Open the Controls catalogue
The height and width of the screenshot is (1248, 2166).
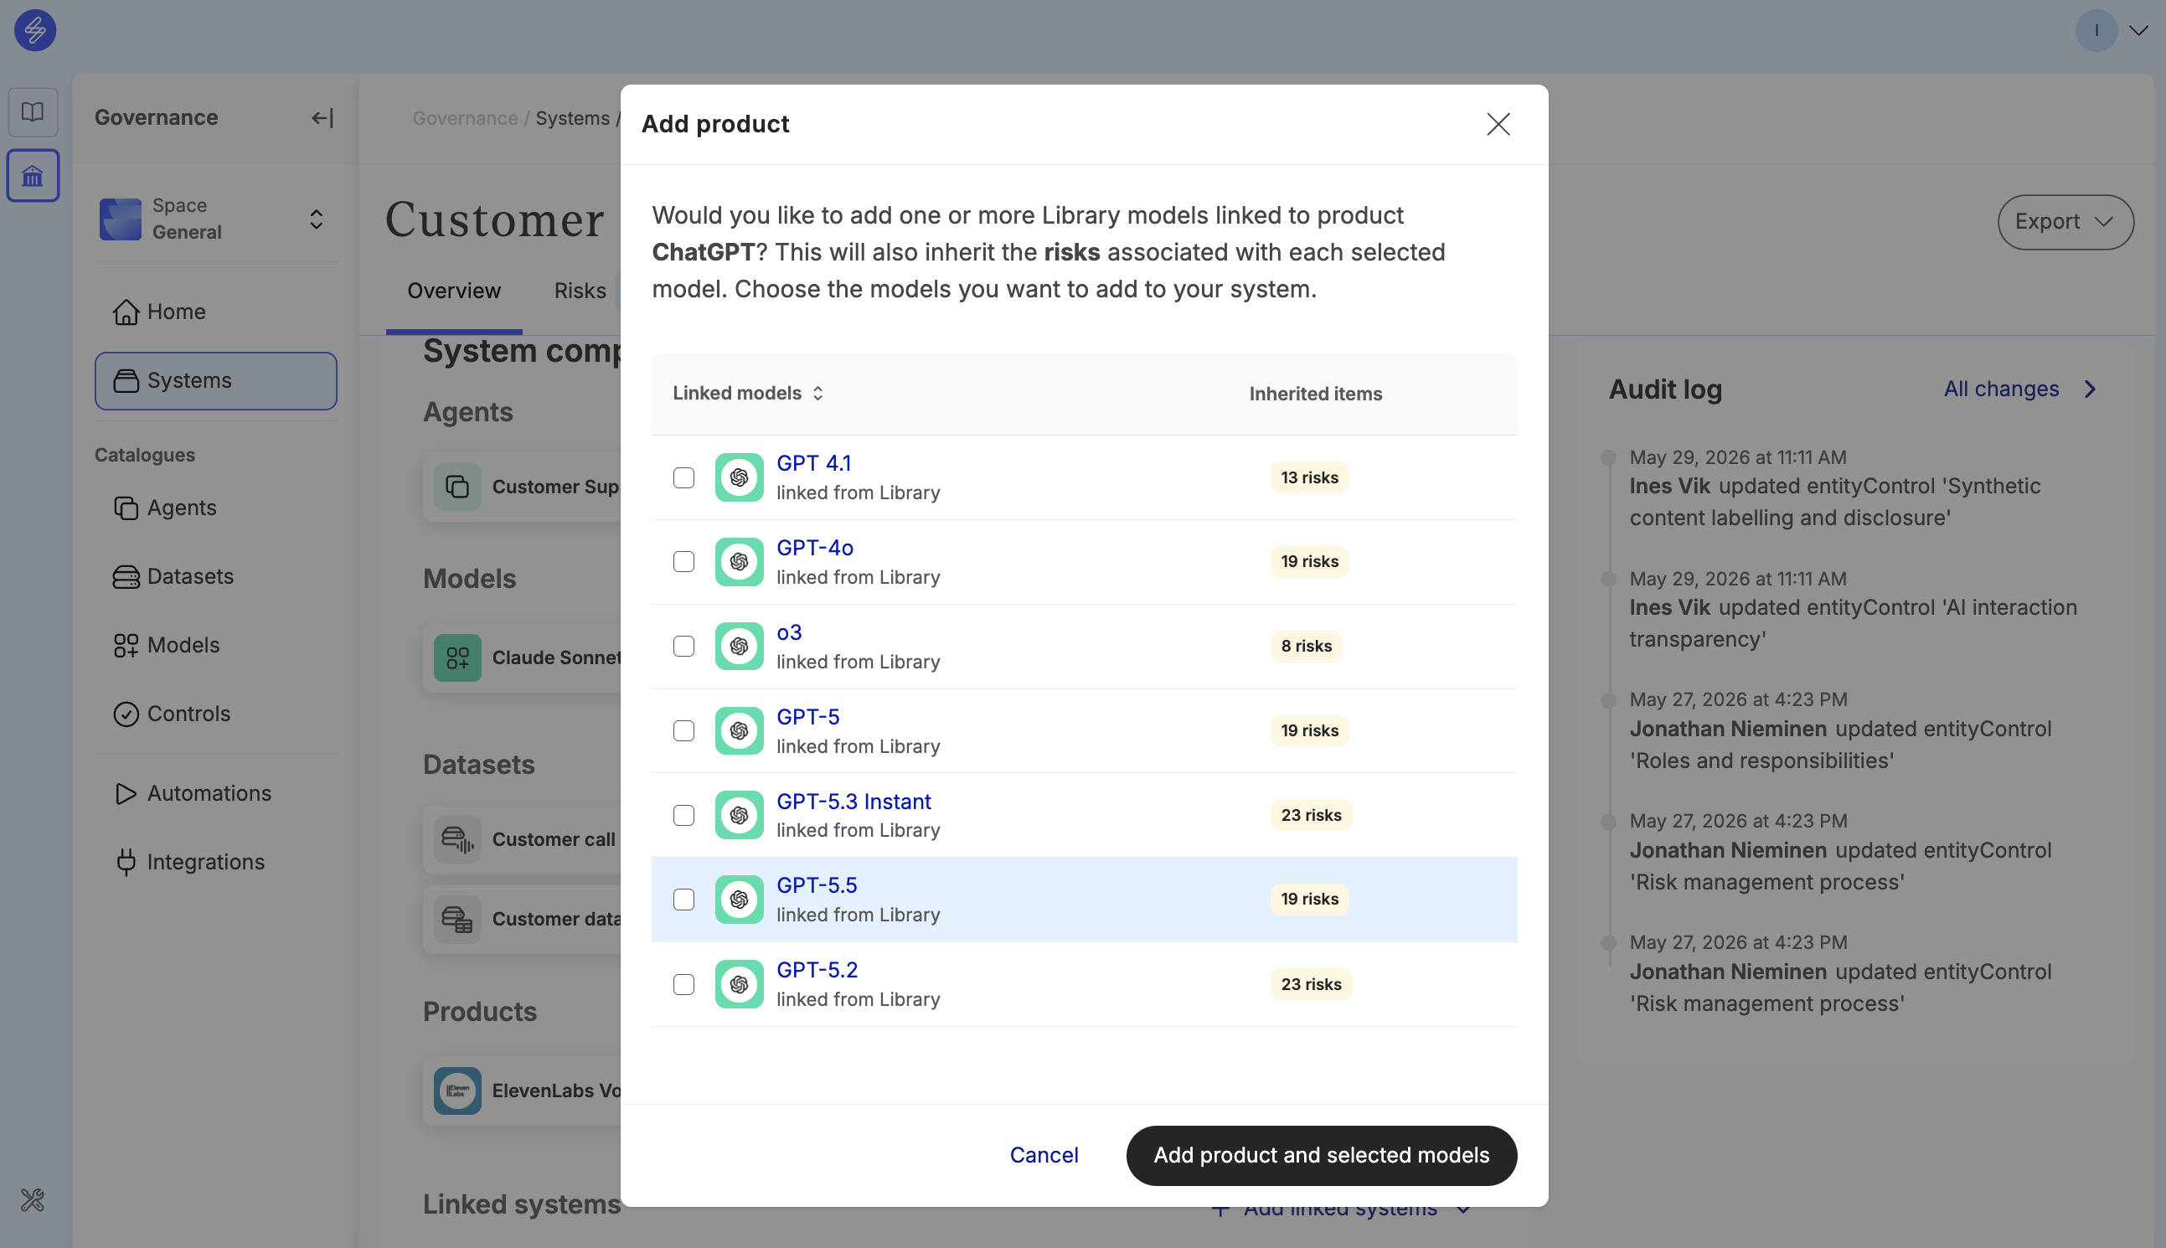(215, 714)
